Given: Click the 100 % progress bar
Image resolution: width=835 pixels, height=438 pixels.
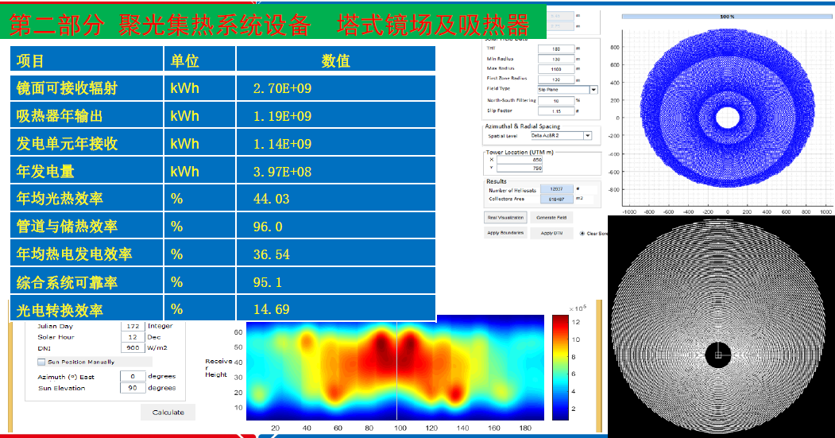Looking at the screenshot, I should pyautogui.click(x=727, y=17).
